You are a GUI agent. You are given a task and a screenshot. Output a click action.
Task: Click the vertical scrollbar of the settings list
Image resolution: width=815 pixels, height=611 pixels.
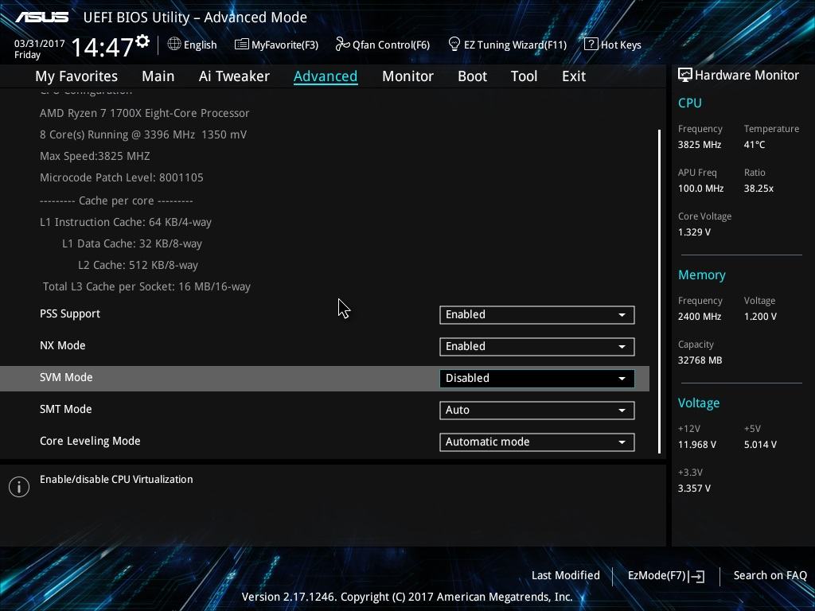pyautogui.click(x=660, y=291)
